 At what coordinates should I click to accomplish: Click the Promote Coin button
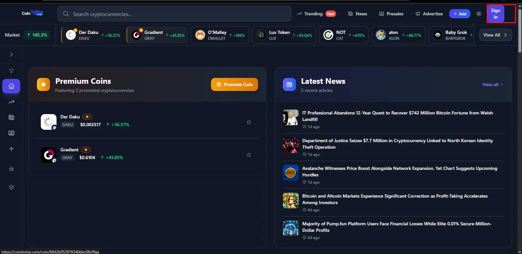(x=234, y=84)
